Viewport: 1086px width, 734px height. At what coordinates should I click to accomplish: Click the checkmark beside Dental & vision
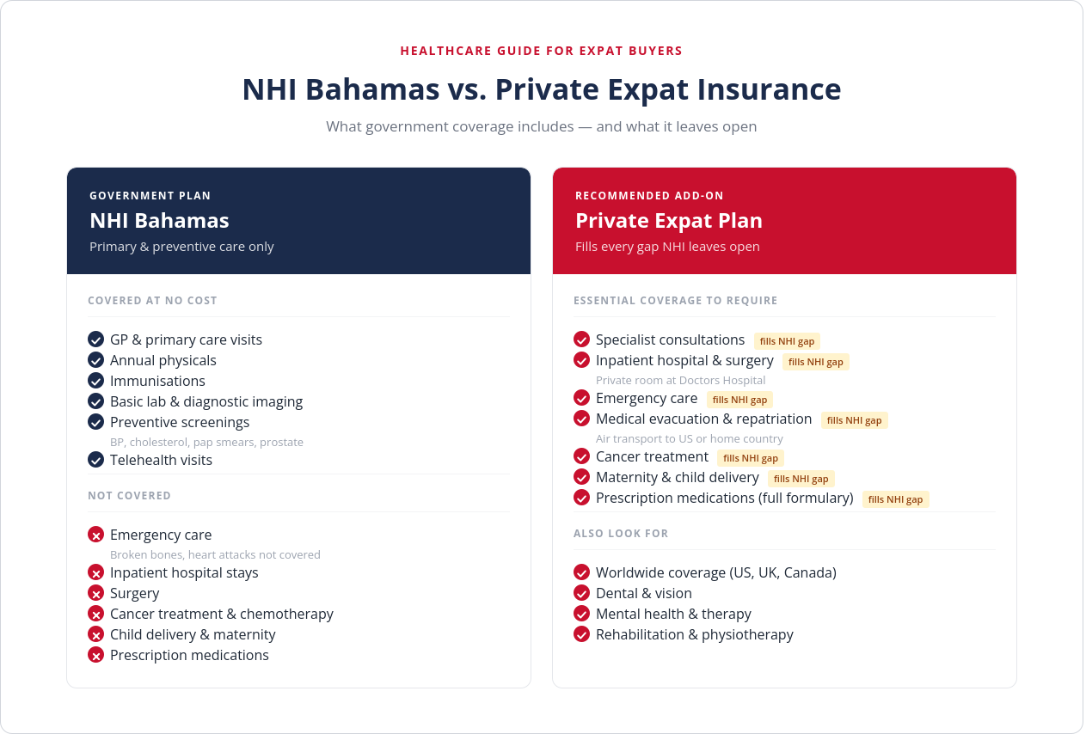coord(581,593)
